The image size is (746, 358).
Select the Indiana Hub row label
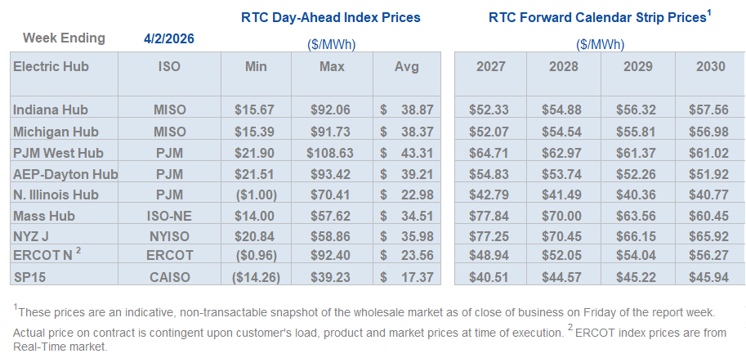click(51, 110)
